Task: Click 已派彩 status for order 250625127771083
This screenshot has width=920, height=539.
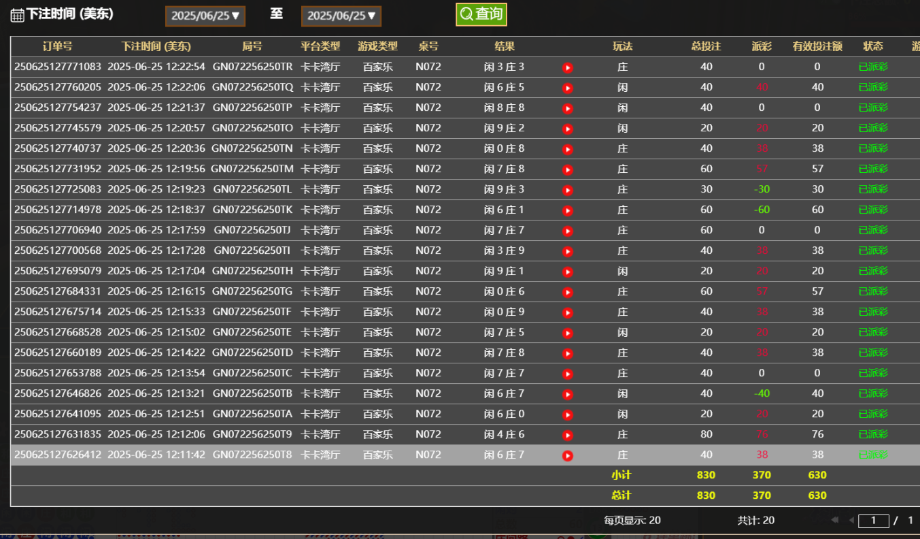Action: click(x=873, y=67)
